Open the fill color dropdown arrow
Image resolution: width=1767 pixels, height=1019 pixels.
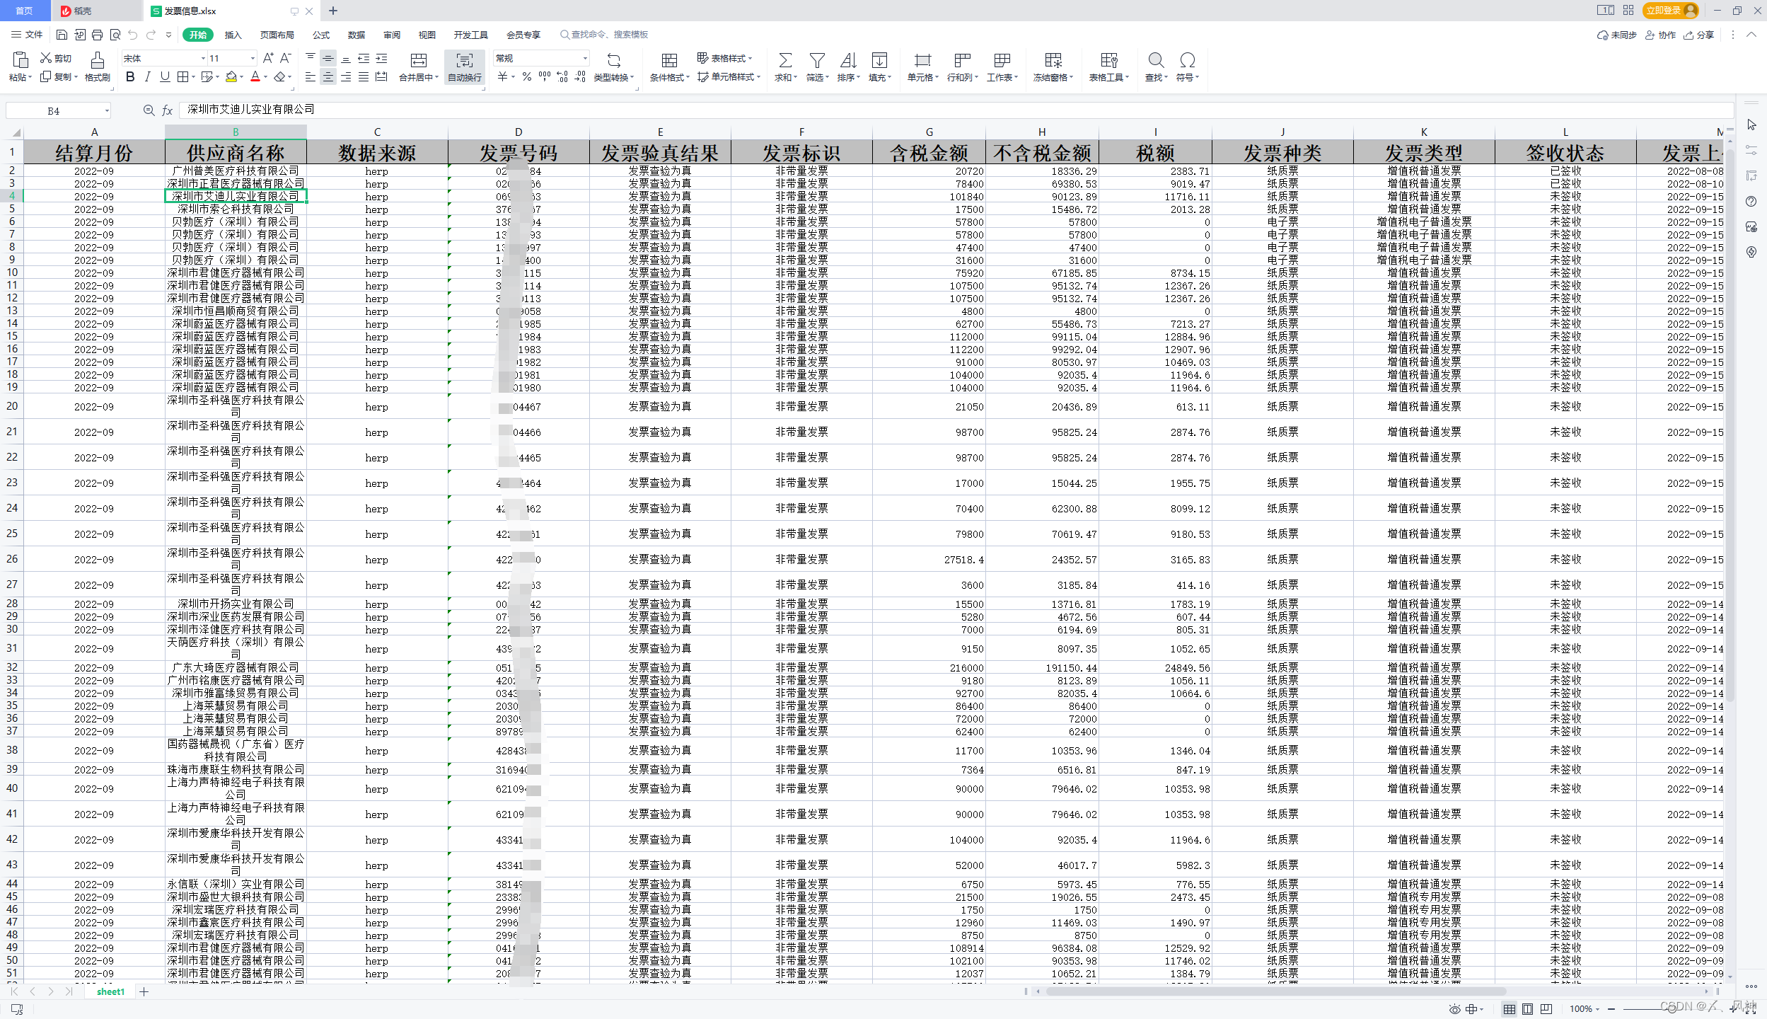(241, 77)
